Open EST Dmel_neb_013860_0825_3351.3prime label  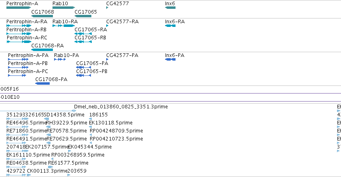[x=121, y=107]
